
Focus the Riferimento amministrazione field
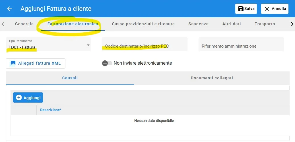click(241, 46)
